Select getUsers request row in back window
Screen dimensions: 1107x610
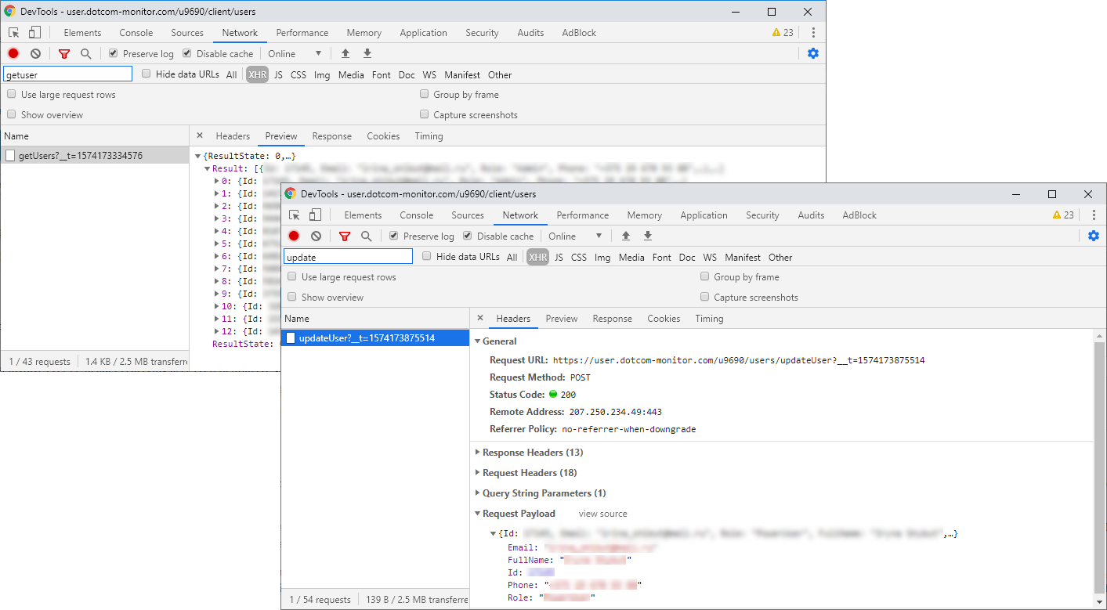(x=95, y=155)
